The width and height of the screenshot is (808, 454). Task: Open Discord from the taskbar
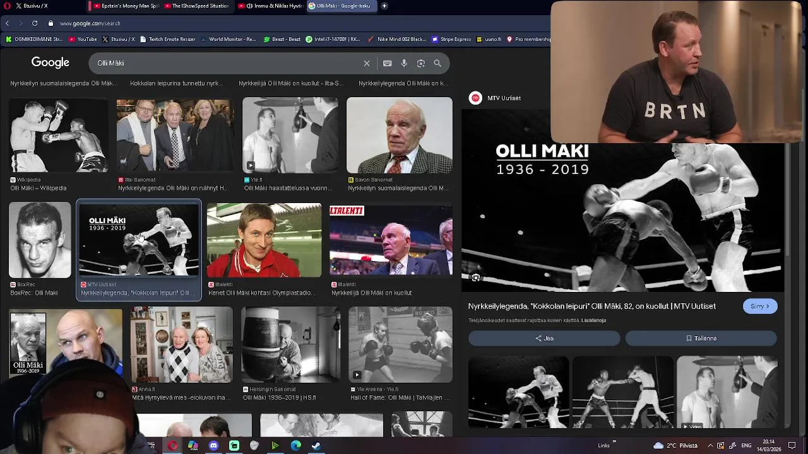(x=213, y=446)
